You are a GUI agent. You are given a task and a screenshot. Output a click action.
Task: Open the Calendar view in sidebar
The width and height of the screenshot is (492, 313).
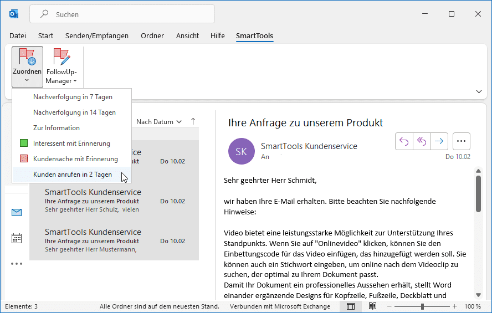(x=17, y=238)
